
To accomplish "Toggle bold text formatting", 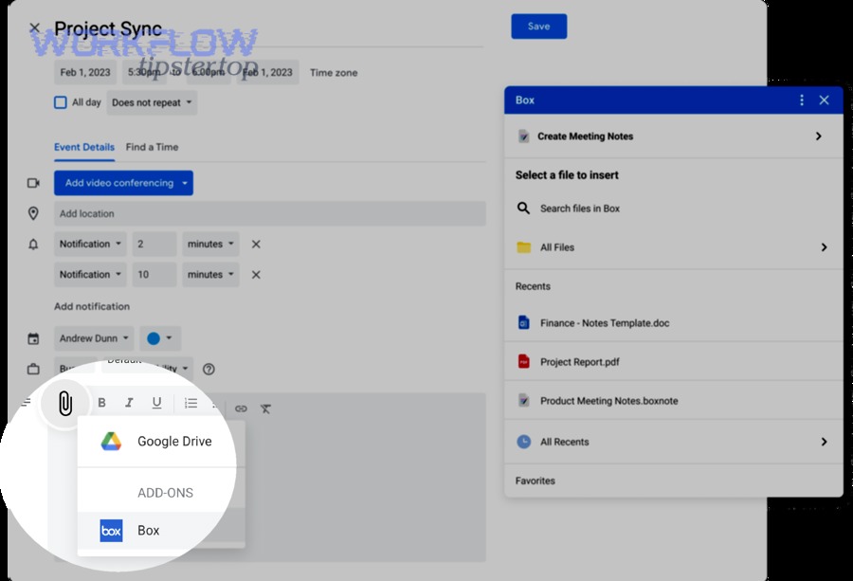I will 101,403.
